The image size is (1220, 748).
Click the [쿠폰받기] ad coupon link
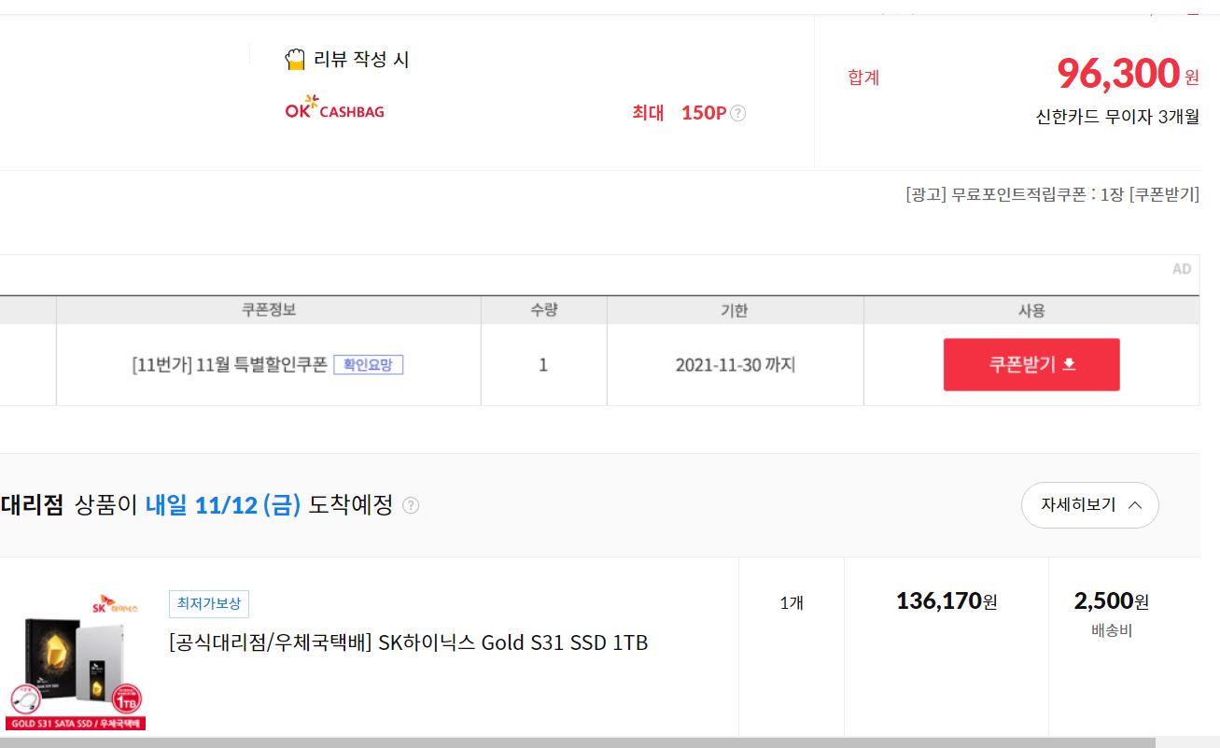pos(1164,194)
